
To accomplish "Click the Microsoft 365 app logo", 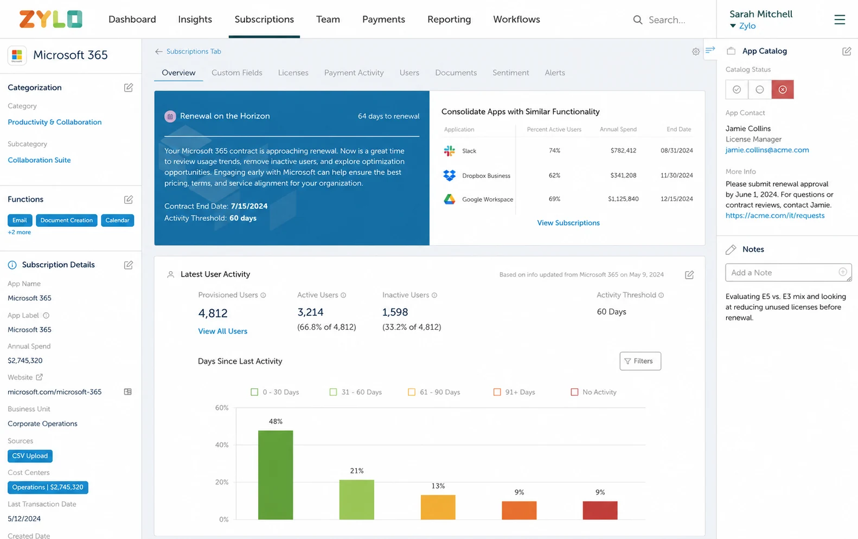I will (17, 55).
